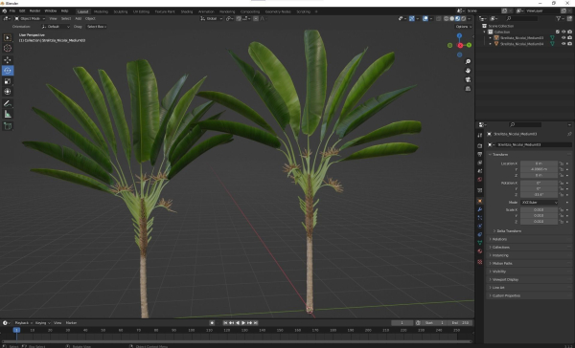Select the Move tool
The width and height of the screenshot is (575, 348).
pyautogui.click(x=8, y=59)
